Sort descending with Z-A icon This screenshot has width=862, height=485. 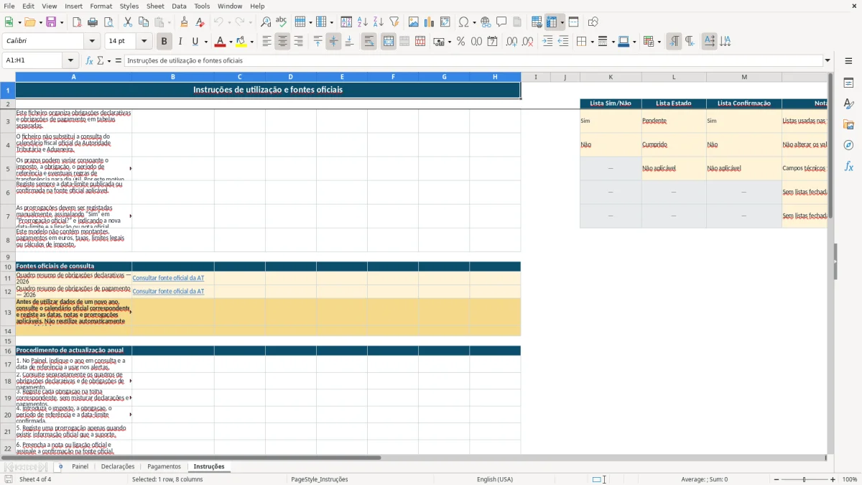pos(378,22)
